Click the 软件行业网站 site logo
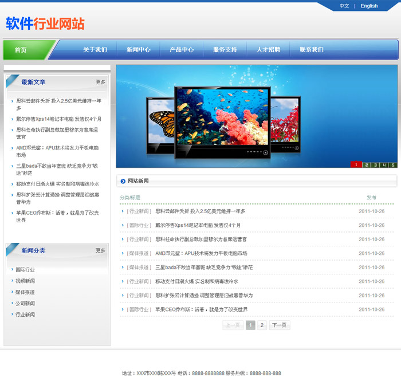Image resolution: width=401 pixels, height=385 pixels. [45, 23]
